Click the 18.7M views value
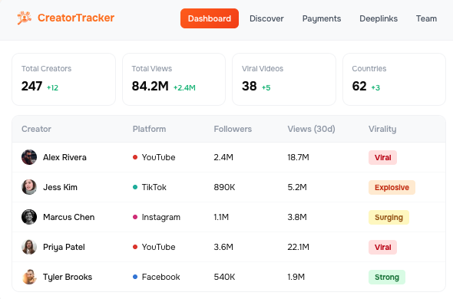Screen dimensions: 453x299 click(298, 157)
